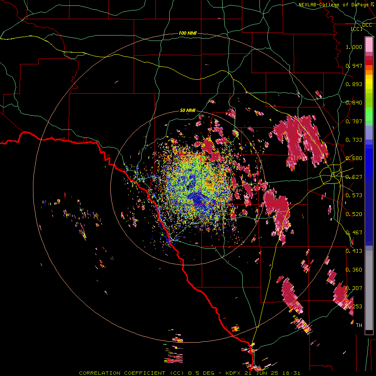The image size is (376, 376).
Task: Pick the gray color bar segment
Action: [369, 290]
